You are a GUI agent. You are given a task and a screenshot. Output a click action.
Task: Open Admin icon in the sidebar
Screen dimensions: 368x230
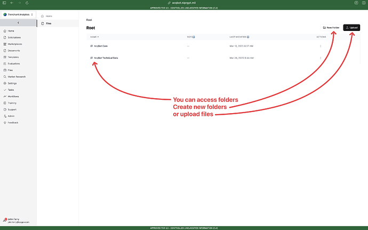5,116
